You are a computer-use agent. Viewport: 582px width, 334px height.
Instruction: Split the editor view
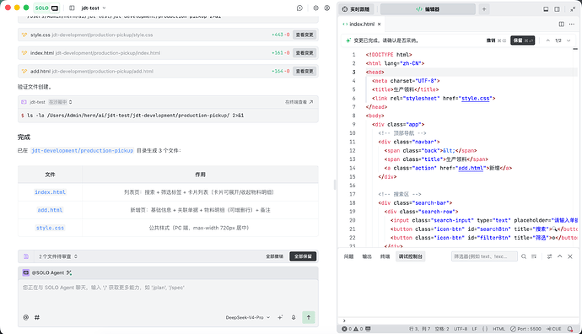561,24
